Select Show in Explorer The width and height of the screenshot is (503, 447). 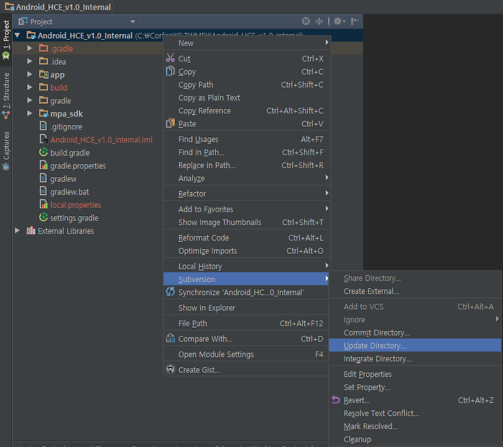tap(246, 308)
